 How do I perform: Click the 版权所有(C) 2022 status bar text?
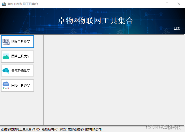click(54, 129)
